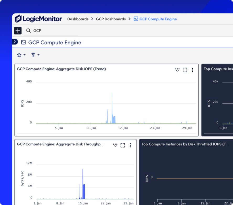Click the GCP Compute Engine page title
This screenshot has width=233, height=205.
tap(55, 43)
